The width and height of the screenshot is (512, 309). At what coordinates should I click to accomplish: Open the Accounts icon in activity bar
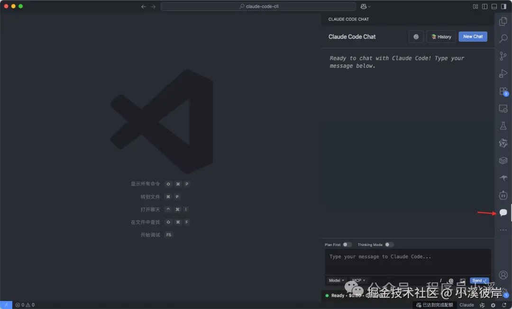pyautogui.click(x=503, y=275)
